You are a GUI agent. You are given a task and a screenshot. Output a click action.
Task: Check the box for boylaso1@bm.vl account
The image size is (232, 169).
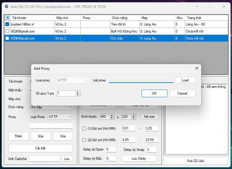pos(7,24)
